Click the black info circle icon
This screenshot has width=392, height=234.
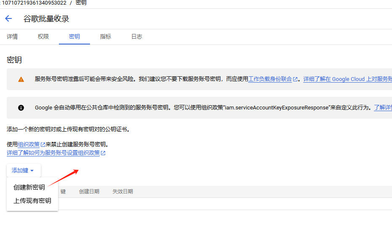(x=21, y=108)
